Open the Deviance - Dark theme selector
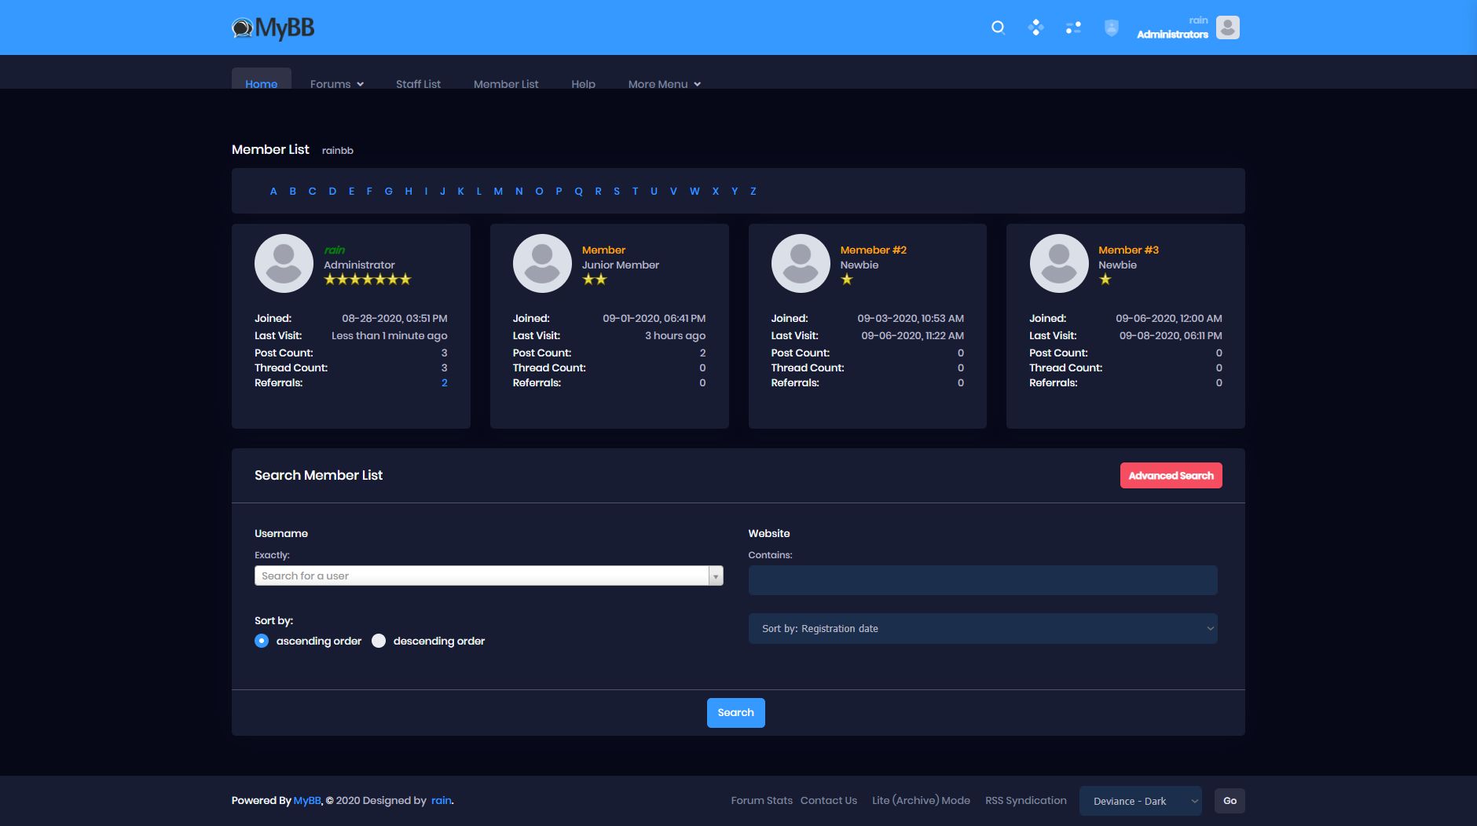 point(1140,801)
